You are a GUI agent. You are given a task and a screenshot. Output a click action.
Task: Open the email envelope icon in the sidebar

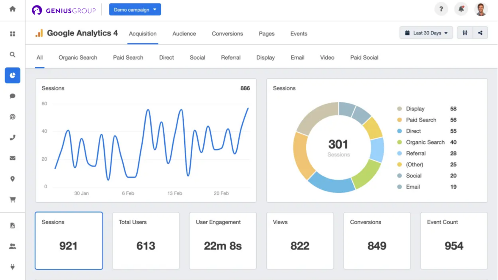[12, 158]
